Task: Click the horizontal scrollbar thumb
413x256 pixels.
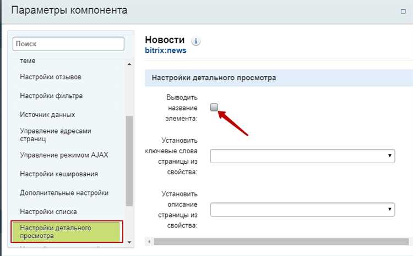Action: [x=281, y=242]
